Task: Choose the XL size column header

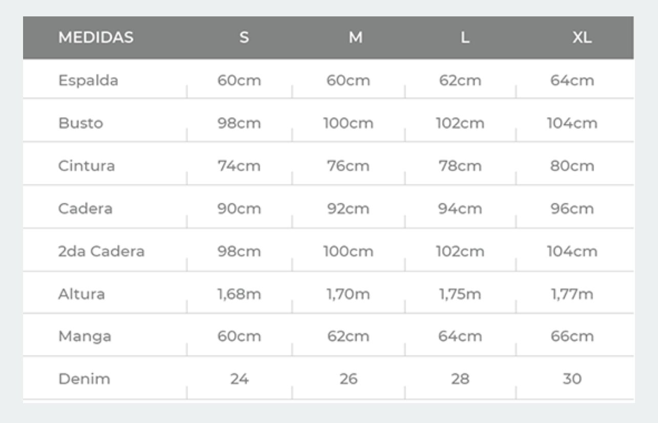Action: click(582, 37)
